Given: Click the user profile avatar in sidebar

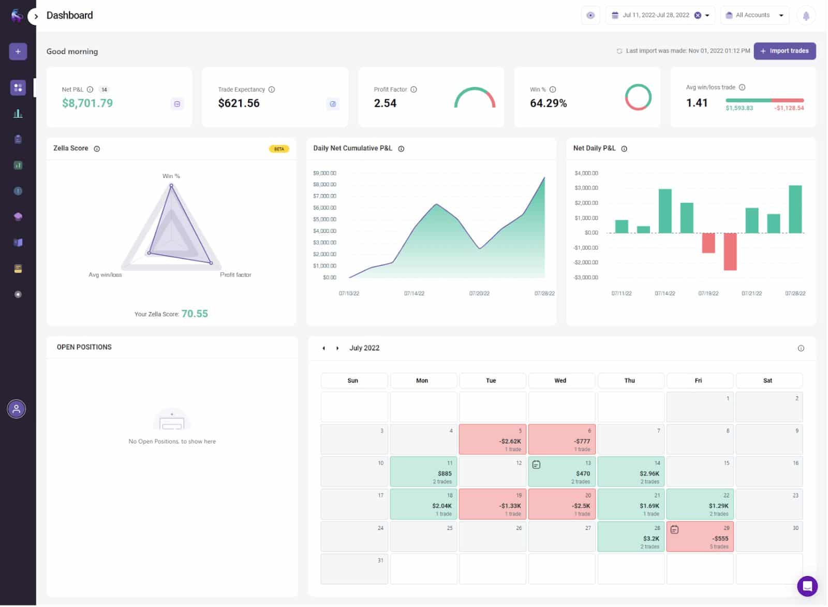Looking at the screenshot, I should [17, 410].
